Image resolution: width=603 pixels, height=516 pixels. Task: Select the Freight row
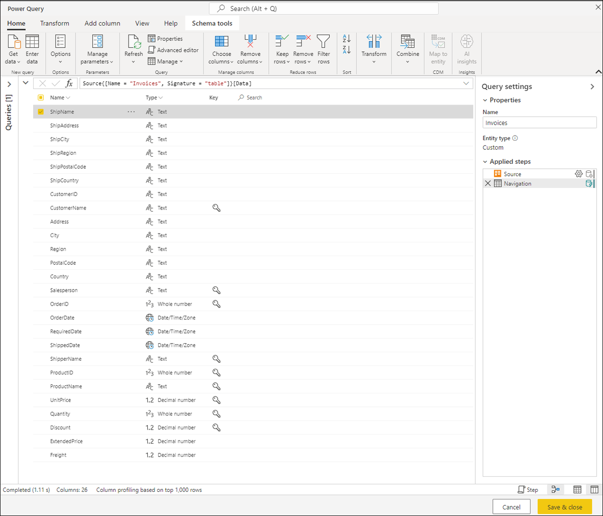coord(253,455)
